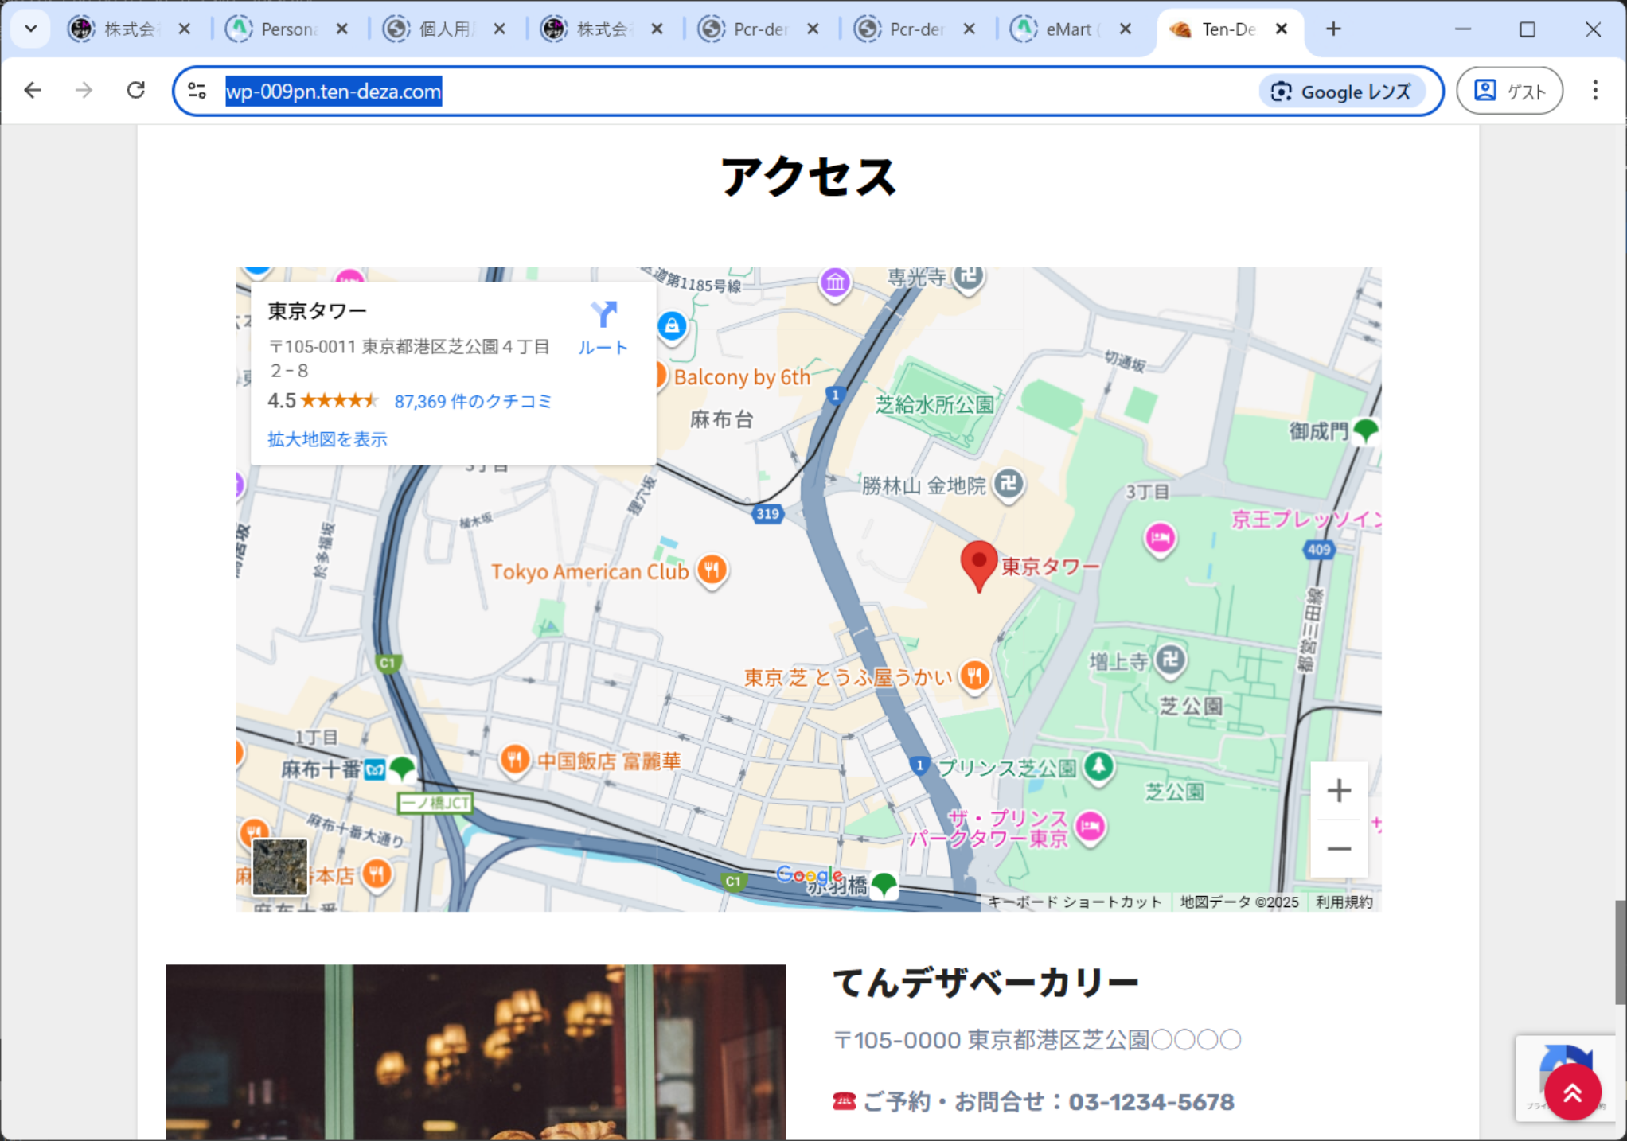This screenshot has height=1141, width=1627.
Task: Click Prince Shiba Park green marker
Action: click(x=1098, y=766)
